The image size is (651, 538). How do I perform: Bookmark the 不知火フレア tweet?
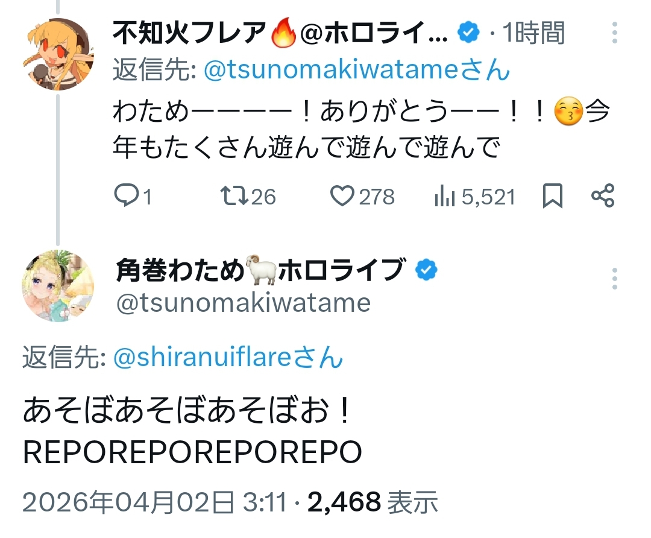click(x=552, y=197)
